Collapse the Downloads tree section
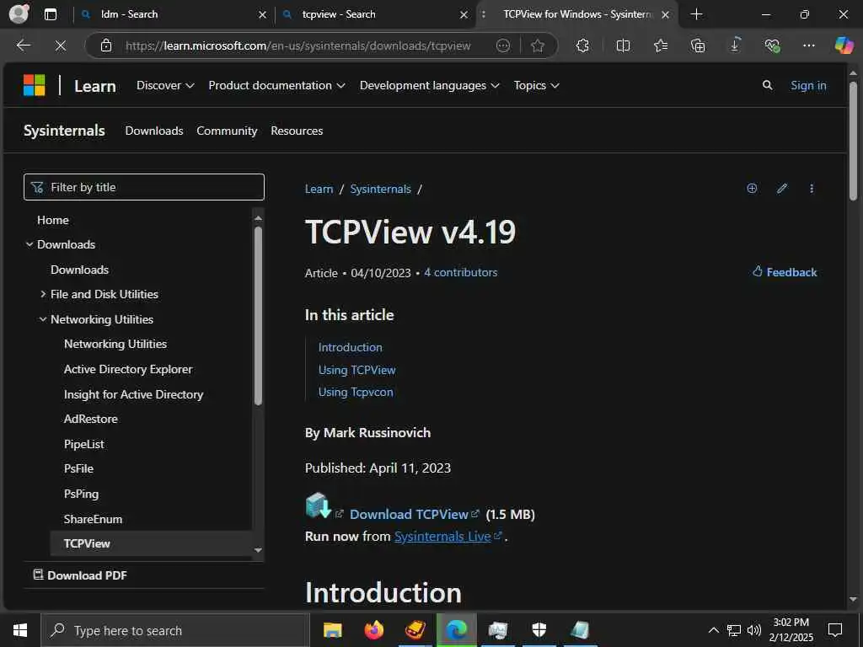The image size is (863, 647). point(29,244)
